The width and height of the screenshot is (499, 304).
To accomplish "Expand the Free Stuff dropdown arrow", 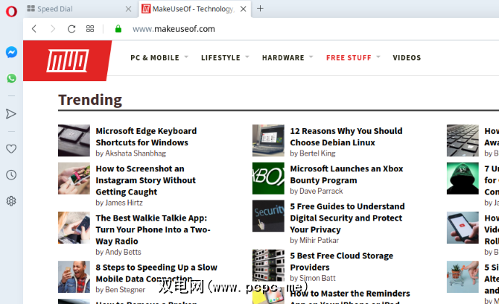I will tap(378, 57).
